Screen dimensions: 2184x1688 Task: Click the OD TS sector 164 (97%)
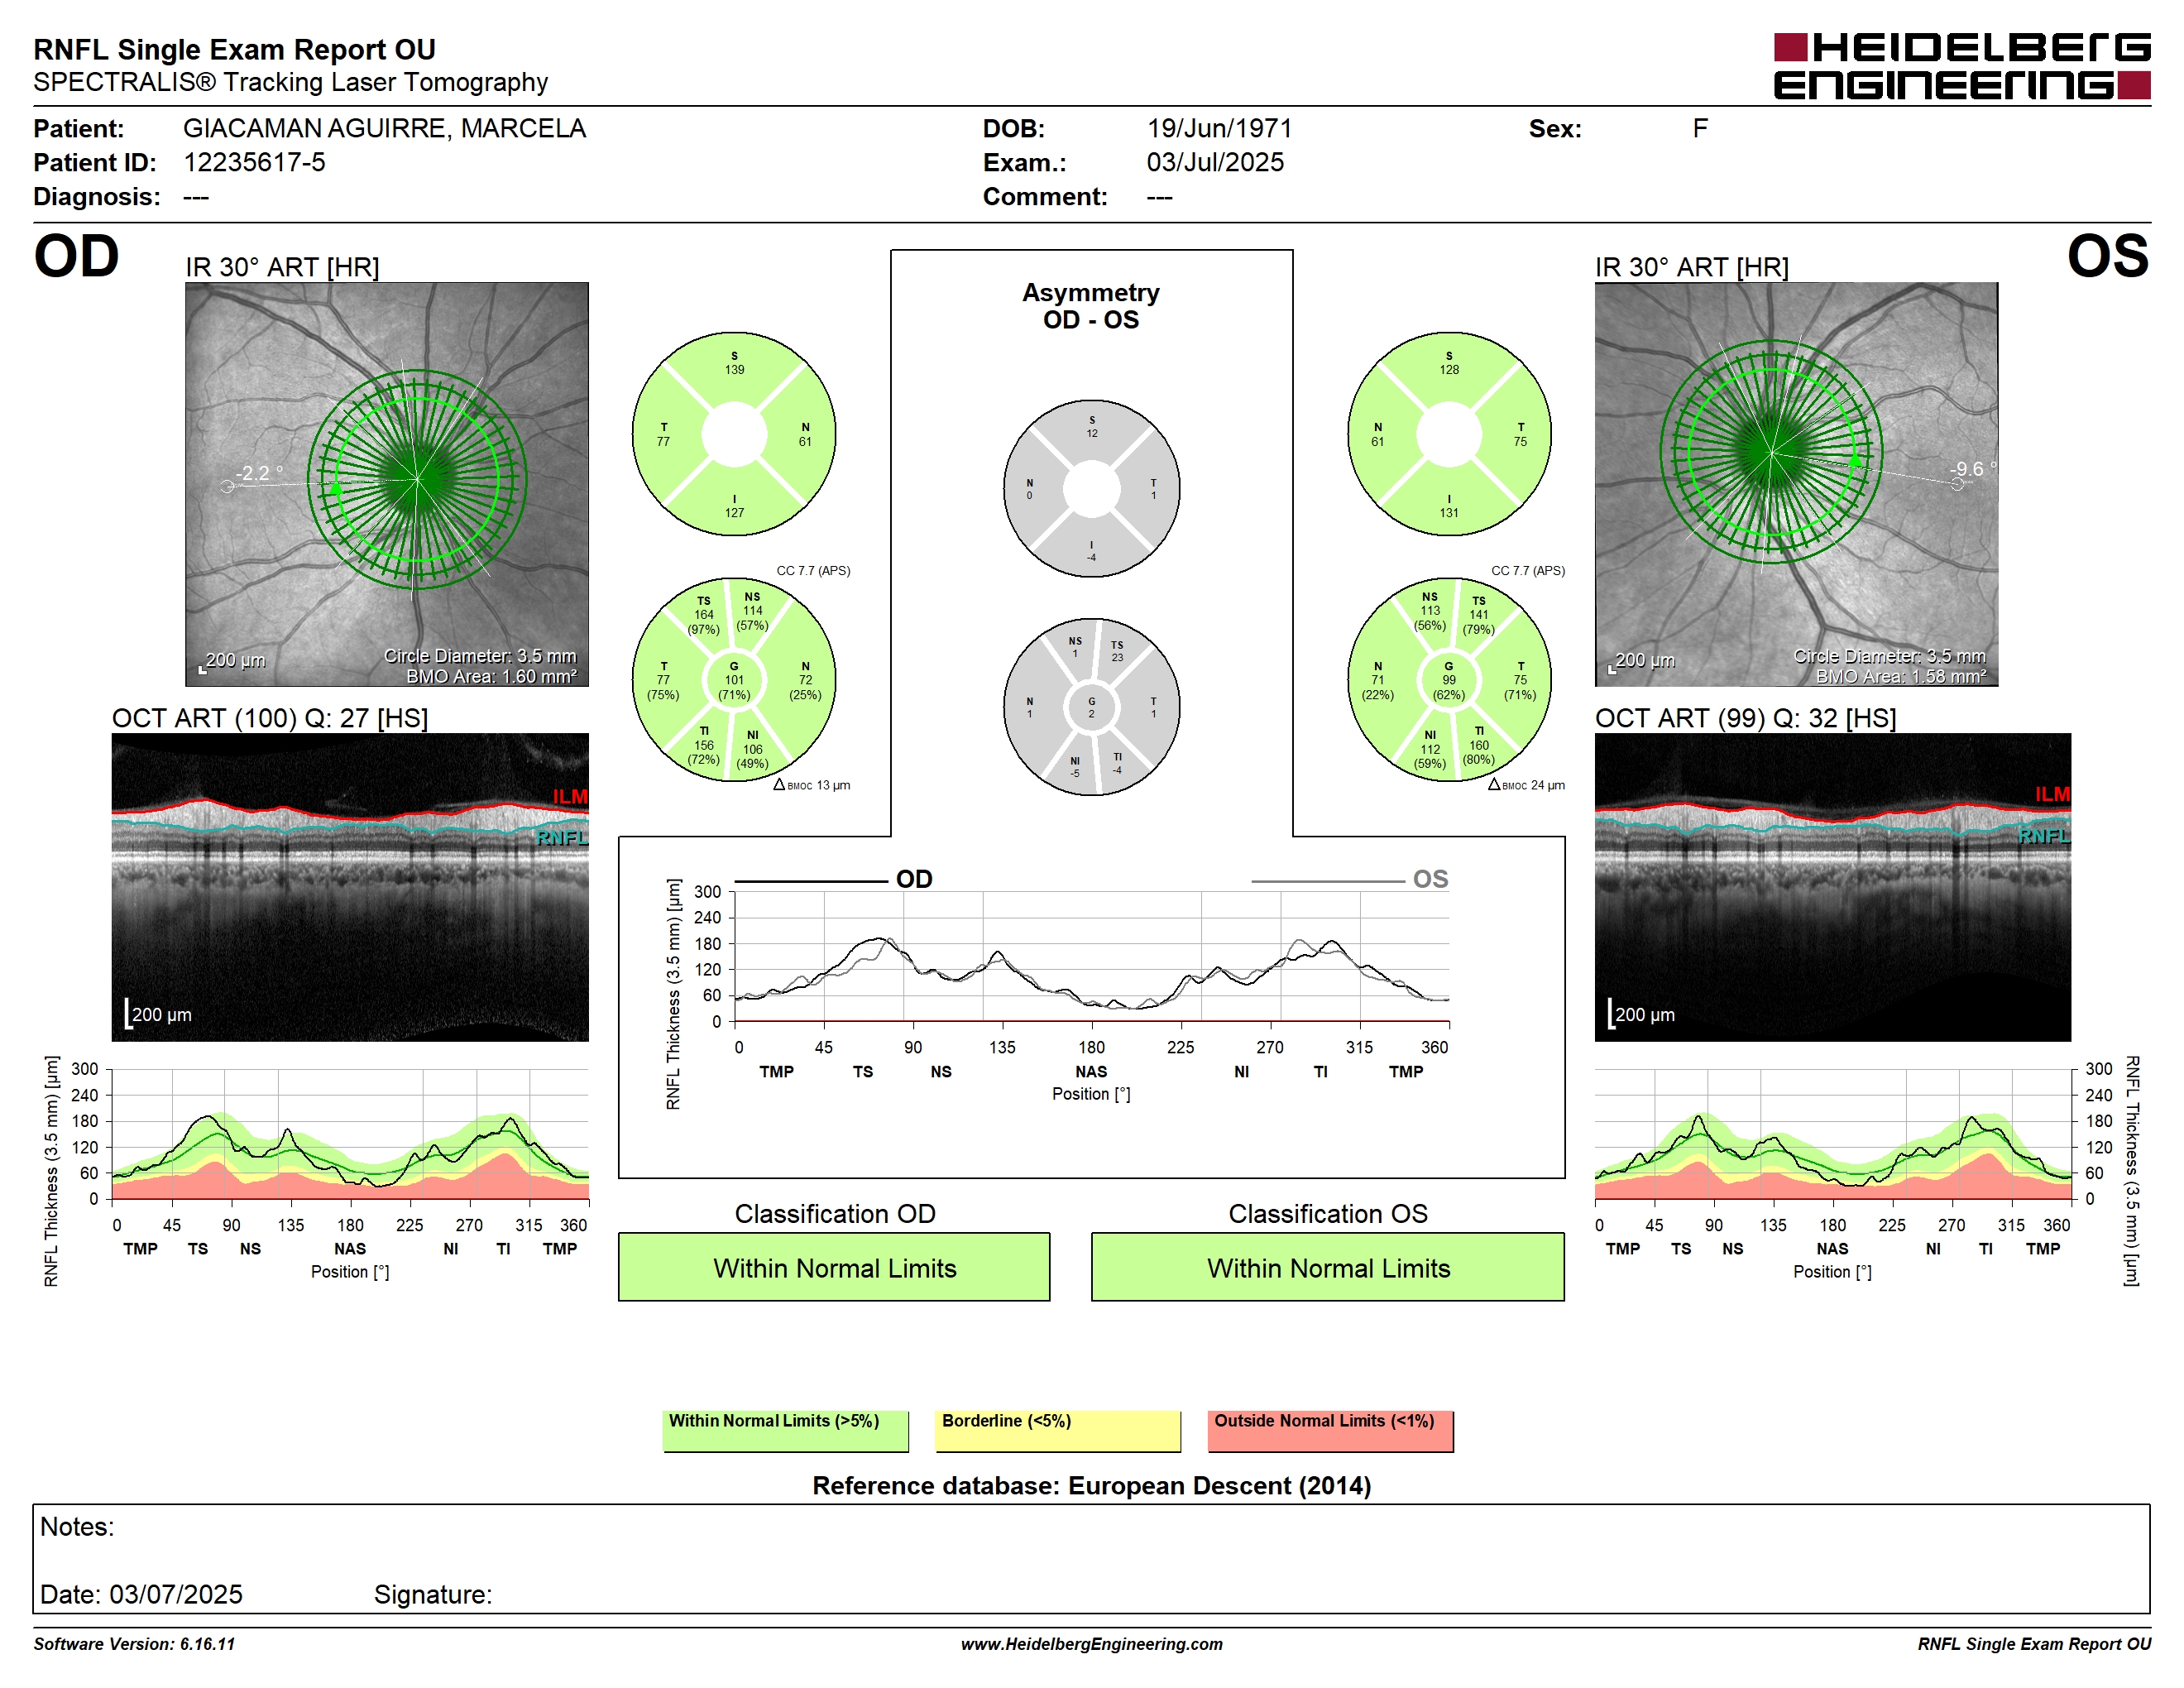(704, 615)
